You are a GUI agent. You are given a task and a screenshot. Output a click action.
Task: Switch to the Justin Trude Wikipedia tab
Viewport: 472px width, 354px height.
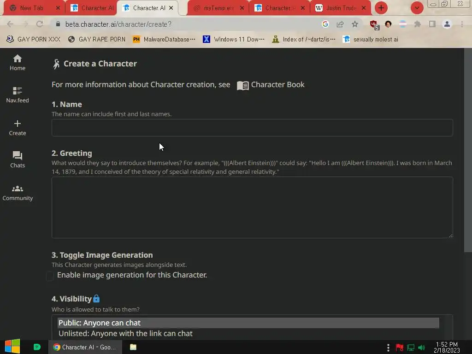tap(341, 8)
